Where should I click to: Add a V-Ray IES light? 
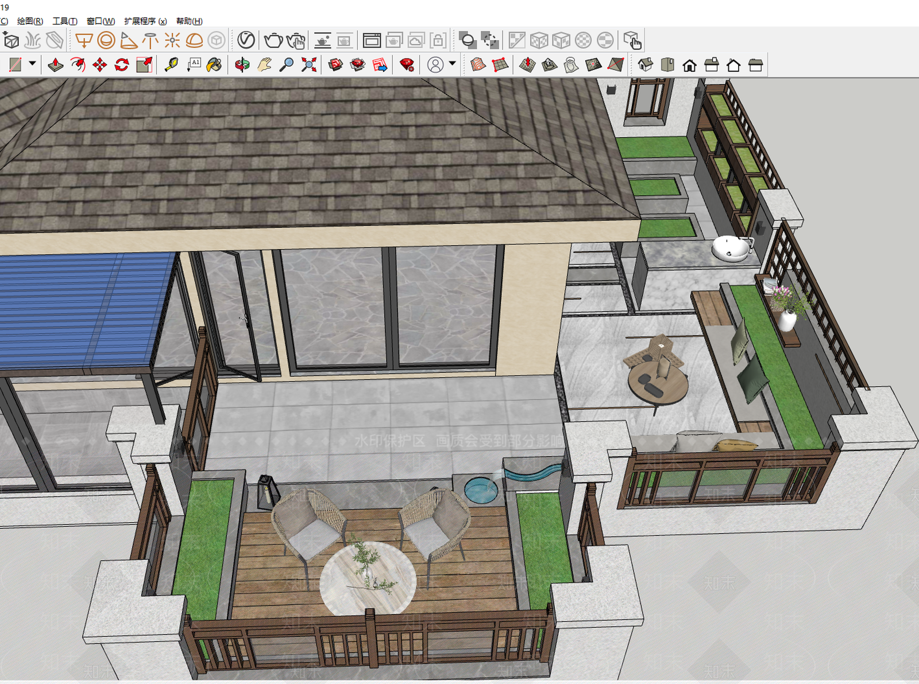click(150, 40)
